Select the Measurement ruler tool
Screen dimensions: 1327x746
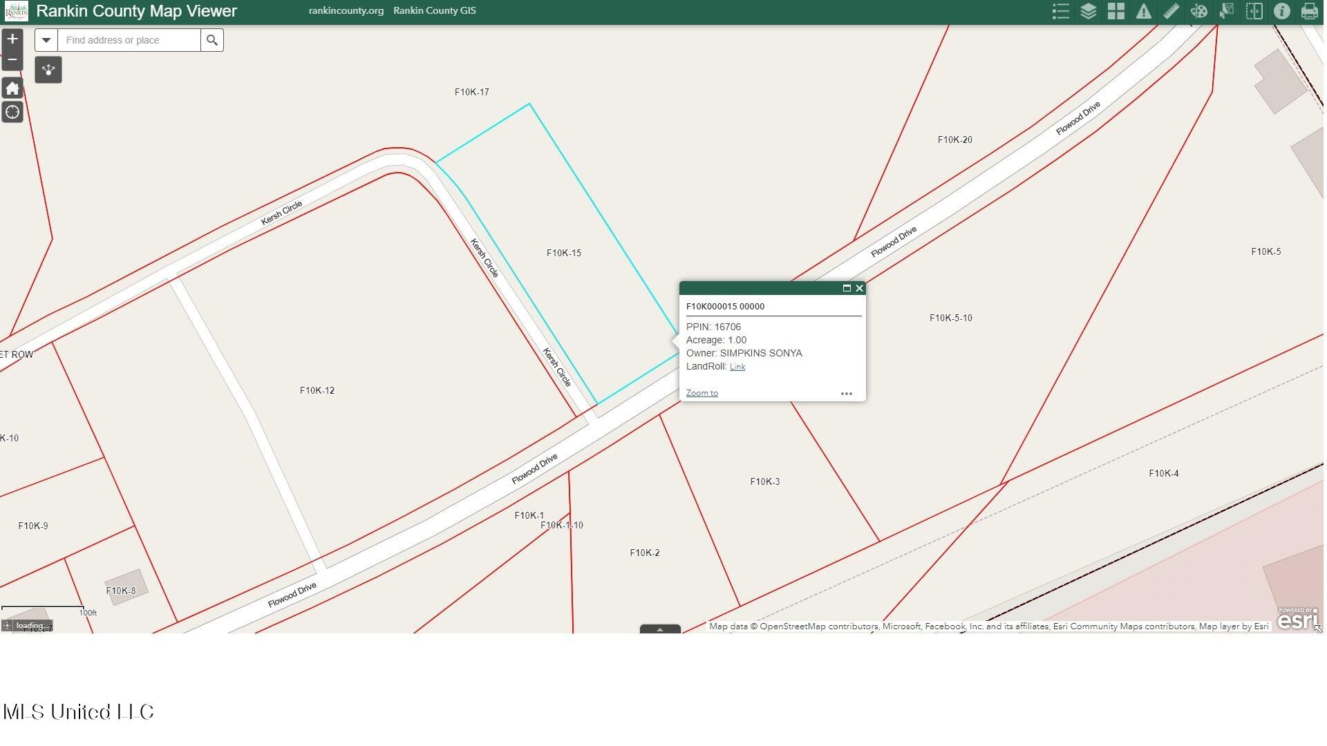tap(1171, 12)
